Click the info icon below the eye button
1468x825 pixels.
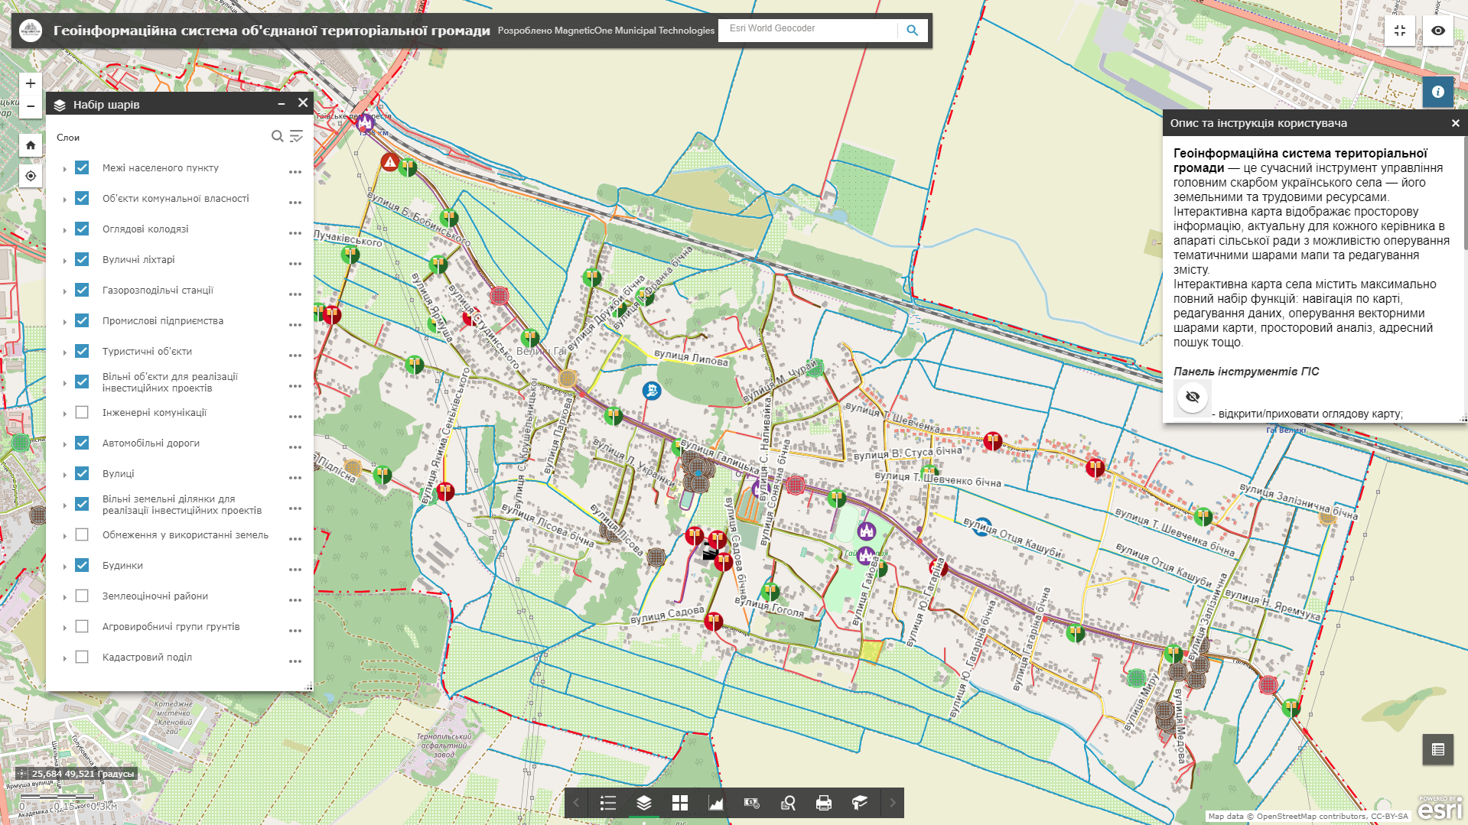click(1438, 92)
